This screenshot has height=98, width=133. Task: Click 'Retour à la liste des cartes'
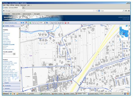click(11, 23)
